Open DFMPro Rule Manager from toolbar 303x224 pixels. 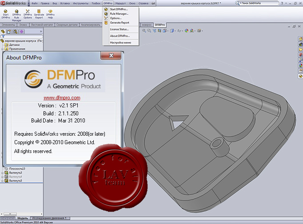pyautogui.click(x=16, y=16)
